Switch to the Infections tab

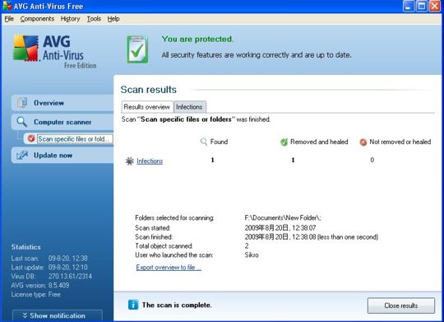coord(189,107)
